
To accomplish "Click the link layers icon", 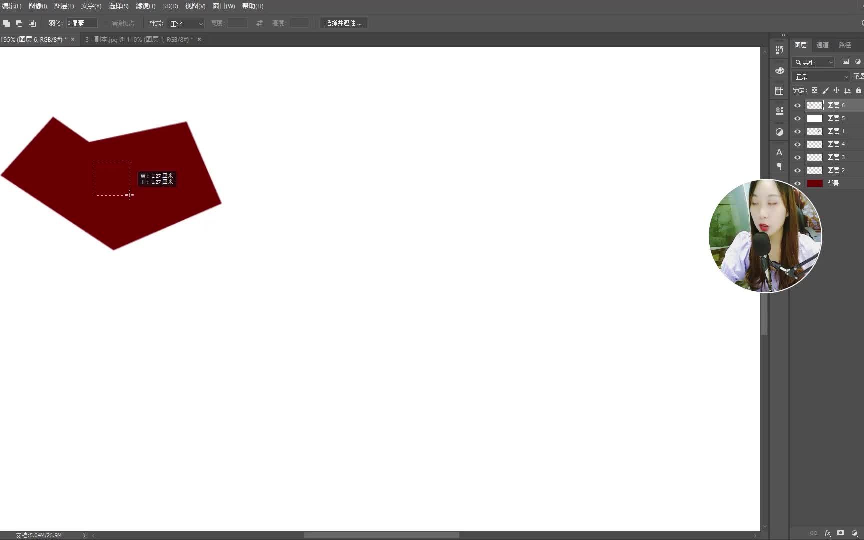I will click(x=814, y=533).
